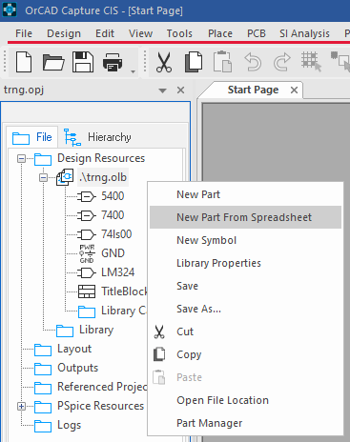Screen dimensions: 350x442
Task: Click the Paste clipboard toolbar icon
Action: click(x=222, y=62)
